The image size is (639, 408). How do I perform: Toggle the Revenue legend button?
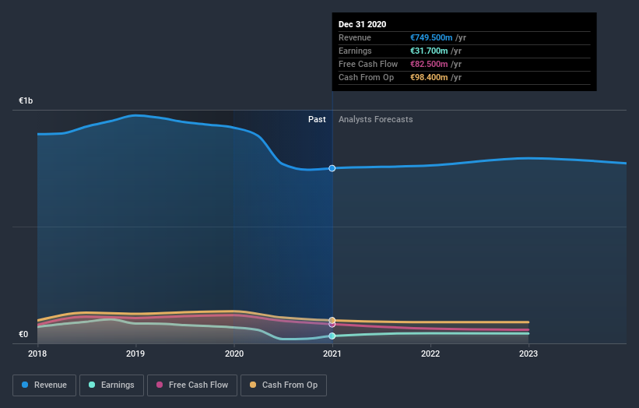[44, 385]
